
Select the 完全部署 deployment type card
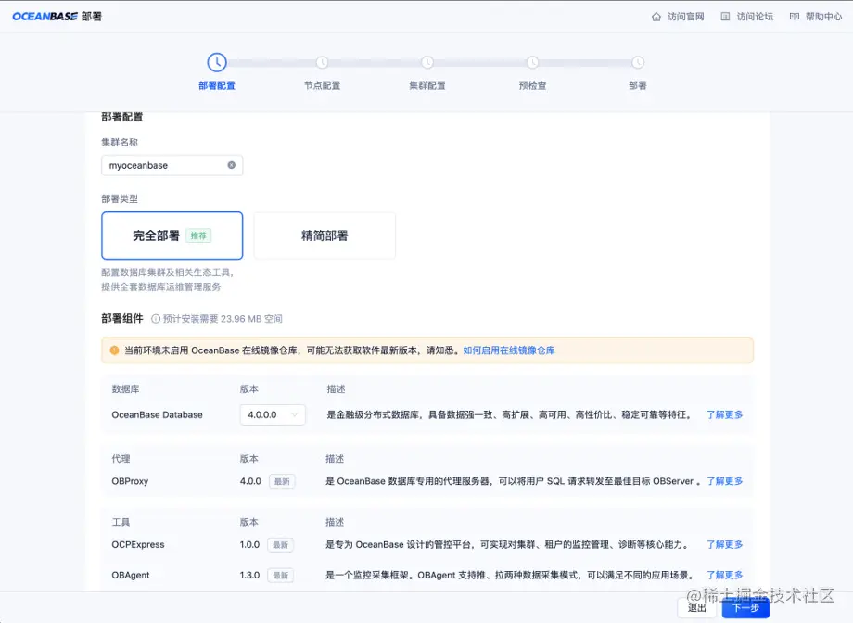[x=172, y=235]
